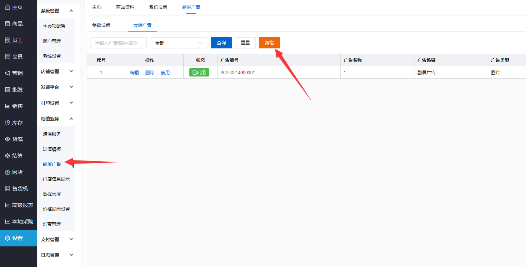This screenshot has height=267, width=526.
Task: Click the 网店 gift icon
Action: [7, 172]
